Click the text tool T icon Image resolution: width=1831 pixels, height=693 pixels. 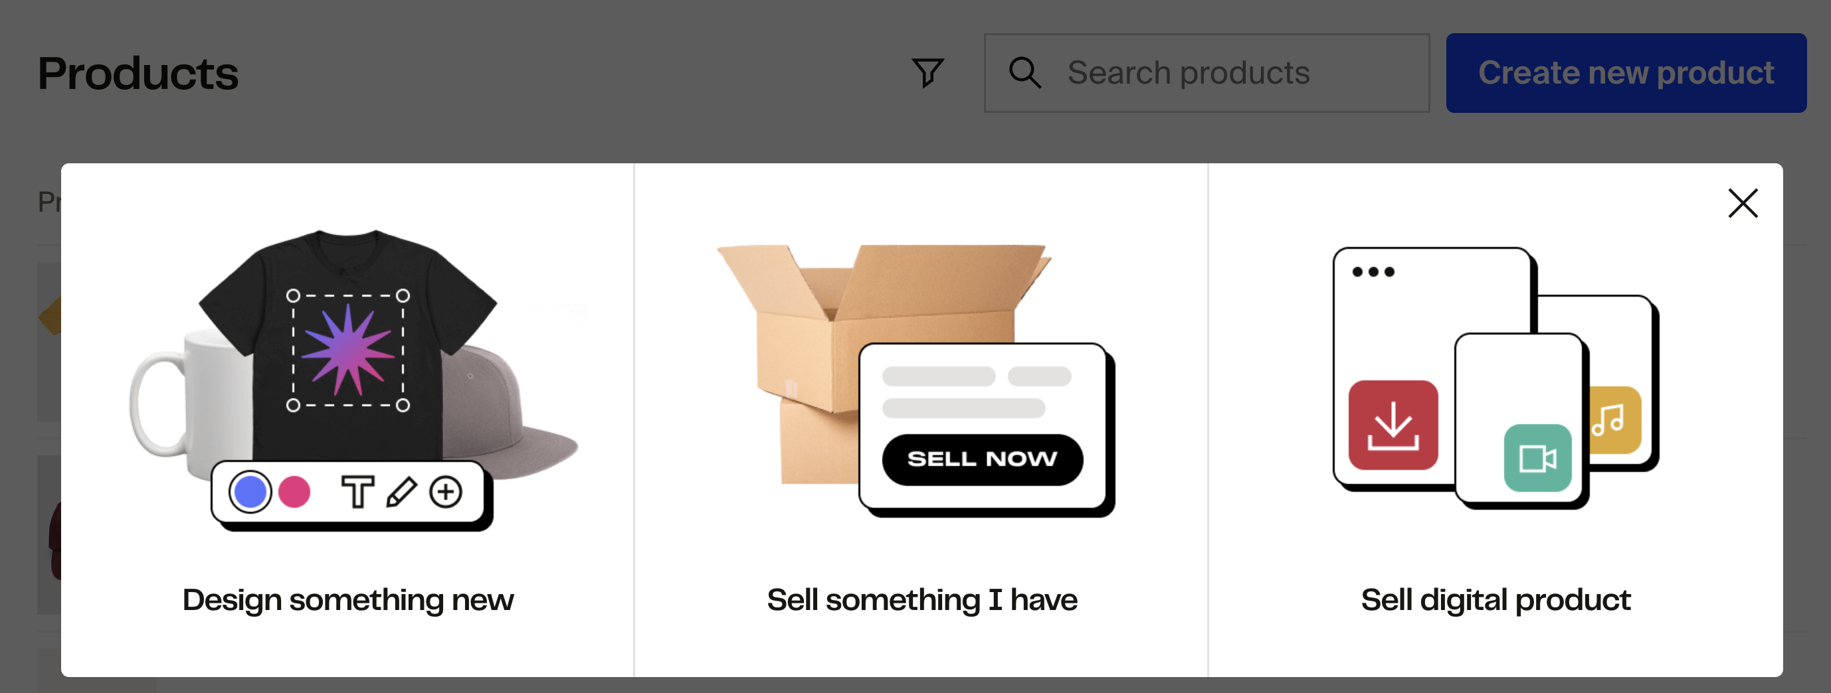[x=357, y=491]
